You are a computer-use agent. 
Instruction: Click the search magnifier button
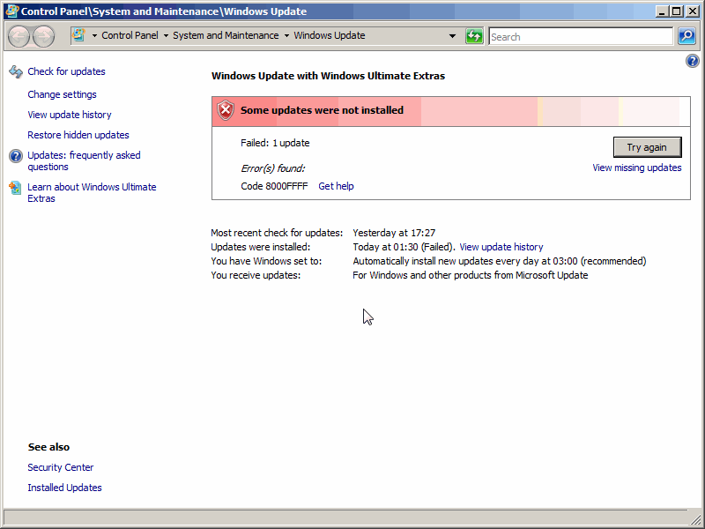coord(686,36)
